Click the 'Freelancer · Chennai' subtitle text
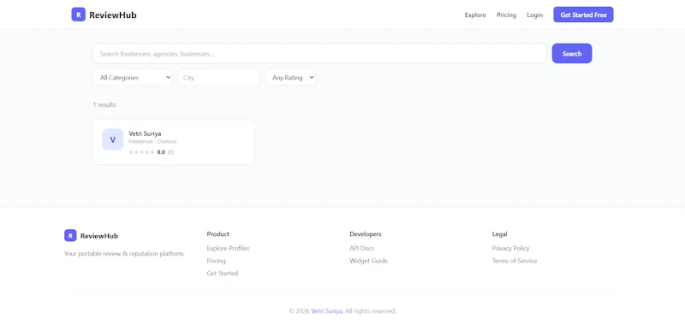This screenshot has height=336, width=685. (152, 142)
